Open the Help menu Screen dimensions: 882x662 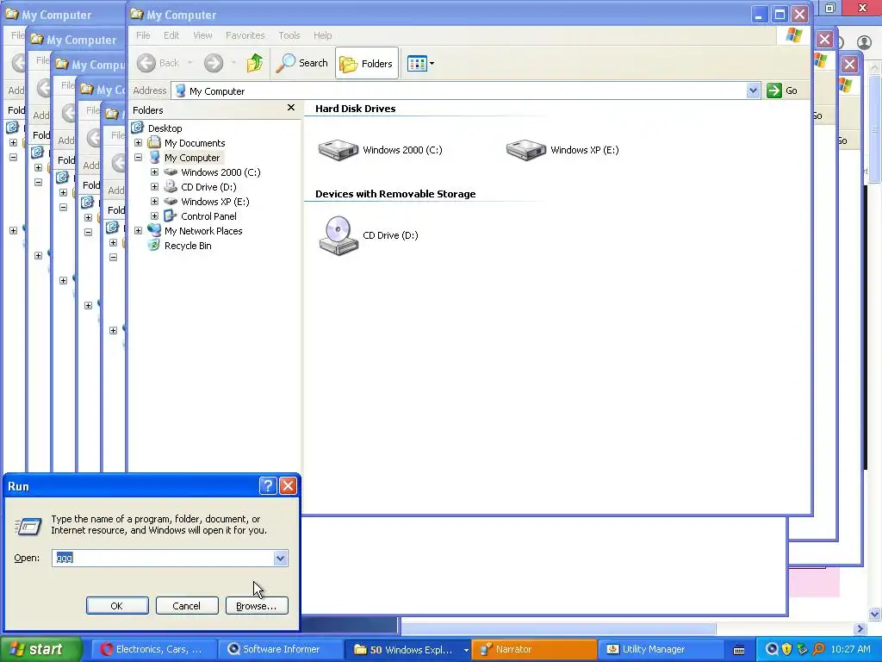pos(322,35)
